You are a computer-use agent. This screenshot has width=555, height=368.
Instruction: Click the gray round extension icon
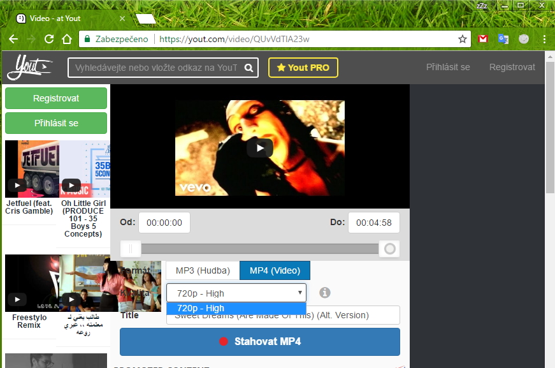point(524,39)
